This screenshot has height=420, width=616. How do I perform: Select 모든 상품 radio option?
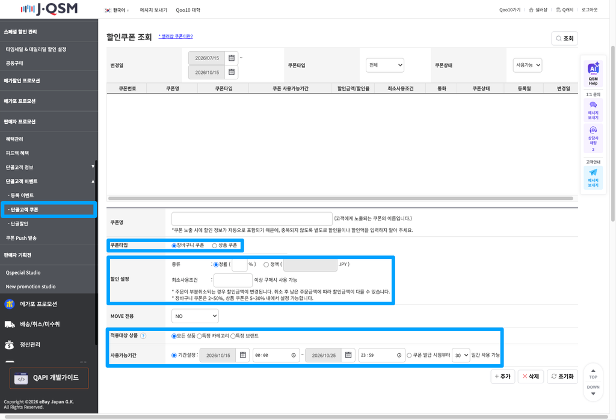[x=174, y=336]
